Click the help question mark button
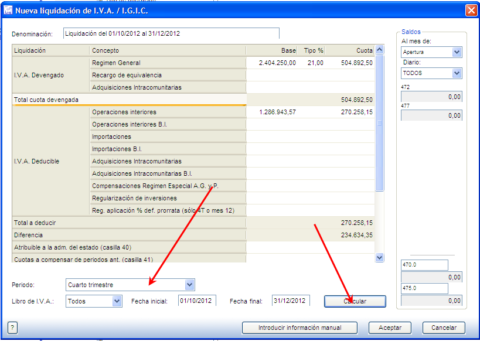 12,328
